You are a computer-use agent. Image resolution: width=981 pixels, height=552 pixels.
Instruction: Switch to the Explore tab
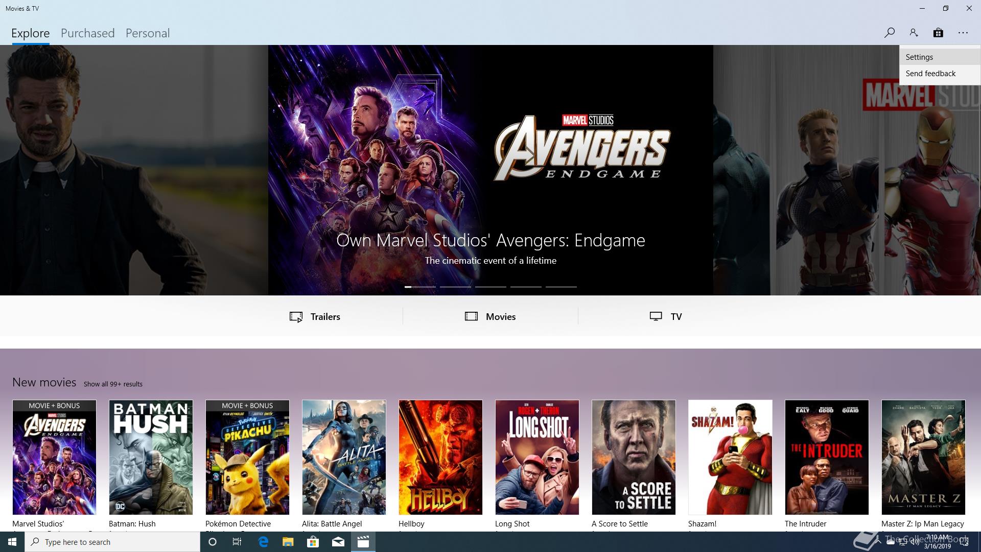click(x=31, y=33)
